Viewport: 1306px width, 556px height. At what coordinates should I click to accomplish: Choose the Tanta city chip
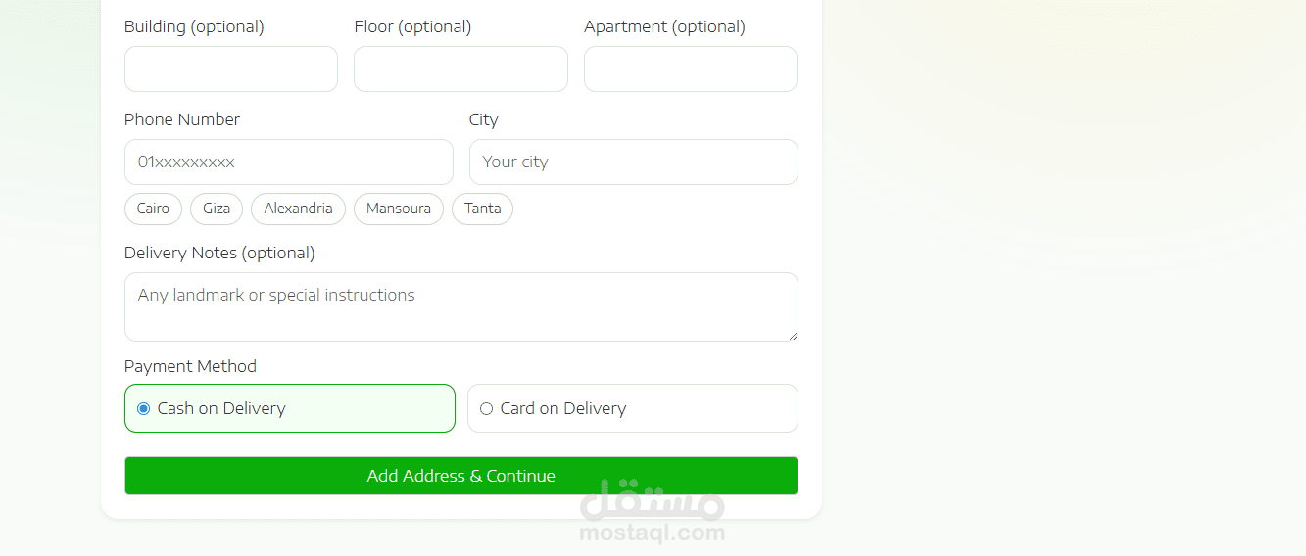pyautogui.click(x=482, y=208)
